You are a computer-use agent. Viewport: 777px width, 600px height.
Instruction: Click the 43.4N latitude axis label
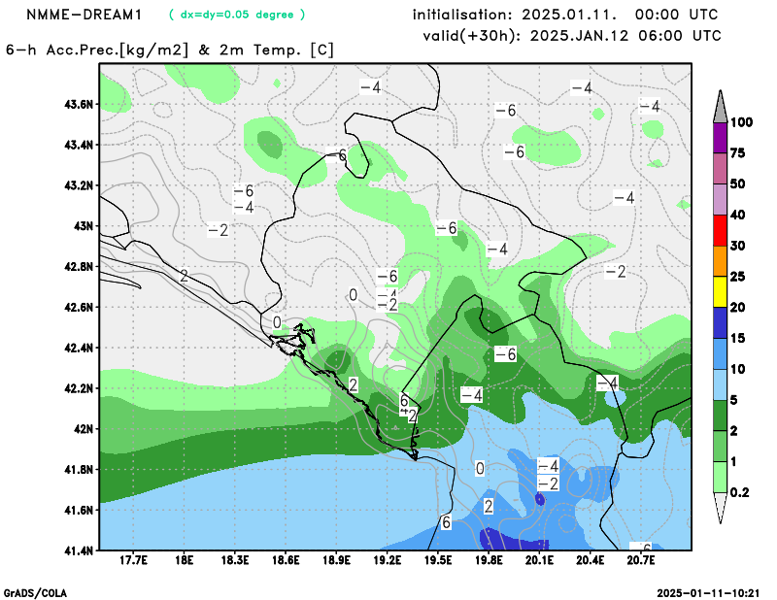(x=79, y=146)
